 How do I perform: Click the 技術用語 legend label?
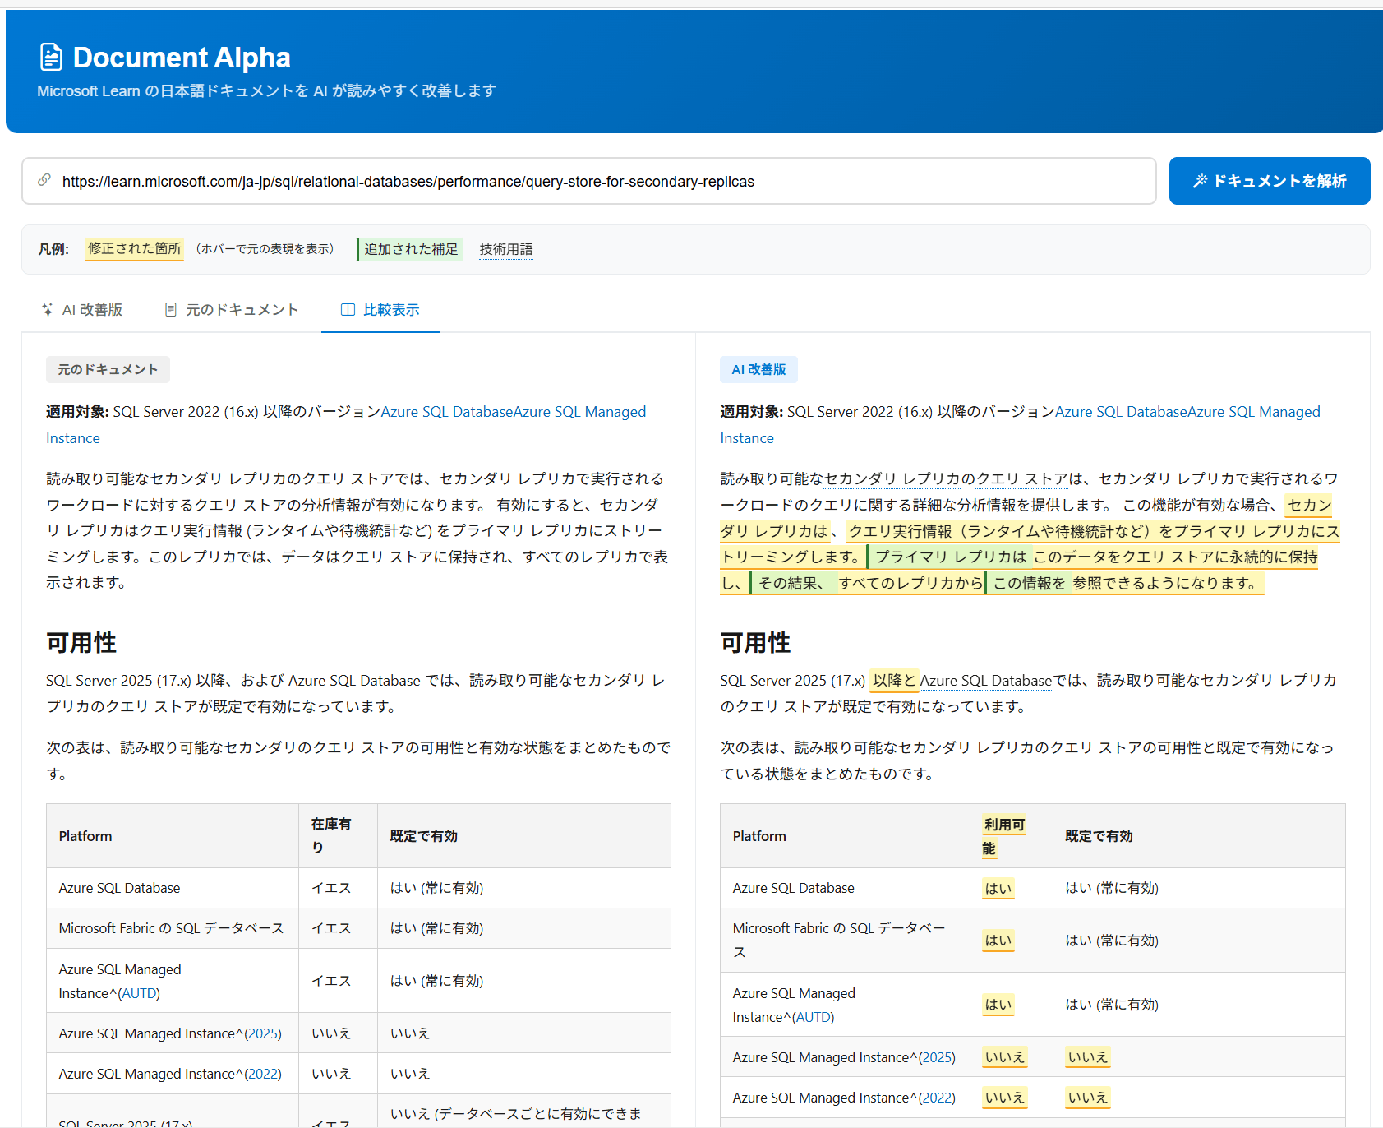click(x=506, y=249)
